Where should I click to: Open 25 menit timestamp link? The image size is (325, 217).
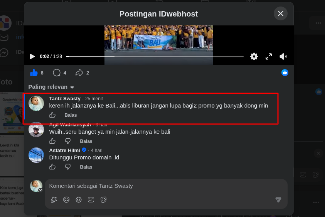point(94,99)
